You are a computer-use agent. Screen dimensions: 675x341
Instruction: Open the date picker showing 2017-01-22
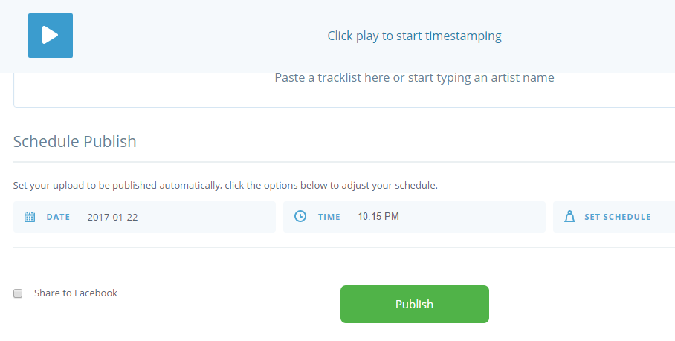(x=144, y=217)
